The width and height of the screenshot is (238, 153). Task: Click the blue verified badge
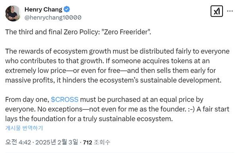pyautogui.click(x=67, y=9)
